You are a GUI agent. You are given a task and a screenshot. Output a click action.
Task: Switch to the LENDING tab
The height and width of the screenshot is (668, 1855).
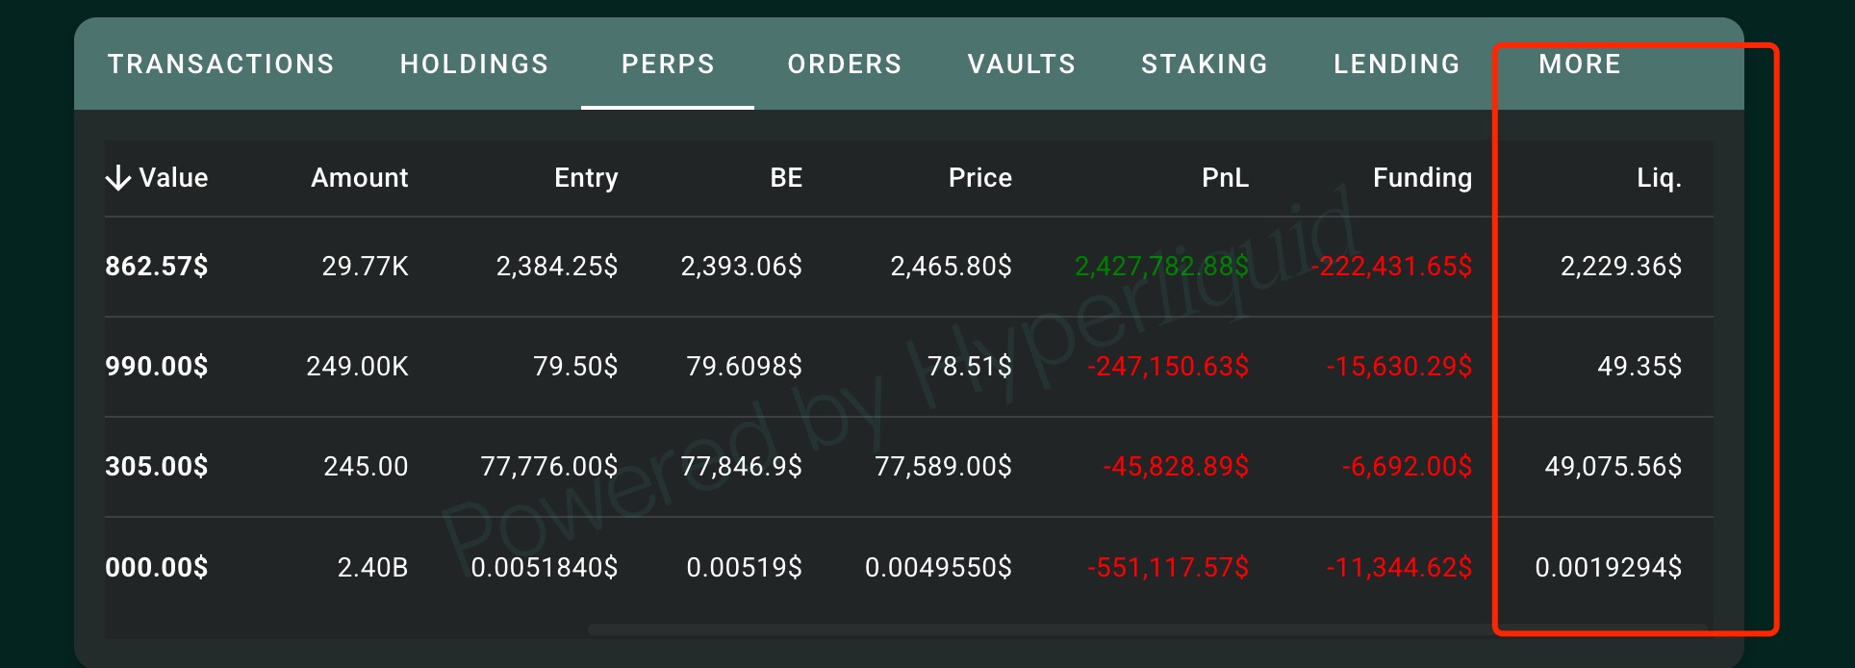(1397, 64)
